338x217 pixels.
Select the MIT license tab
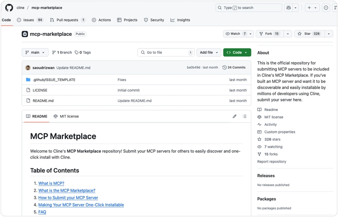click(x=66, y=117)
